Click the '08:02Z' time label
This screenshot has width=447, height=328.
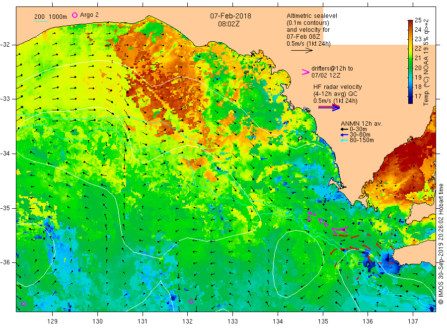pyautogui.click(x=229, y=24)
